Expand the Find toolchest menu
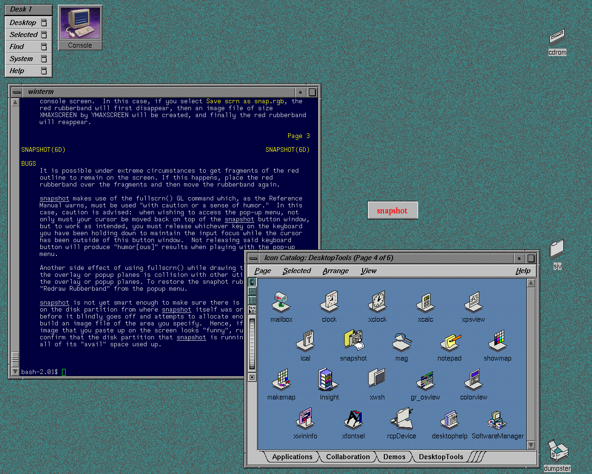Viewport: 592px width, 474px height. 28,47
